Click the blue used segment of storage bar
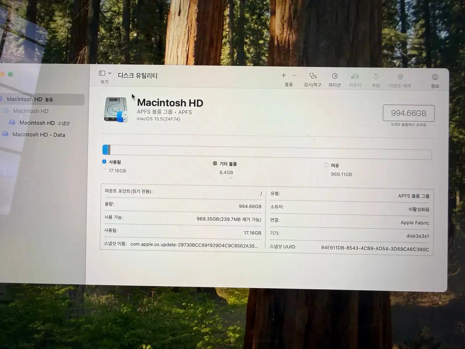Image resolution: width=465 pixels, height=349 pixels. [x=105, y=150]
